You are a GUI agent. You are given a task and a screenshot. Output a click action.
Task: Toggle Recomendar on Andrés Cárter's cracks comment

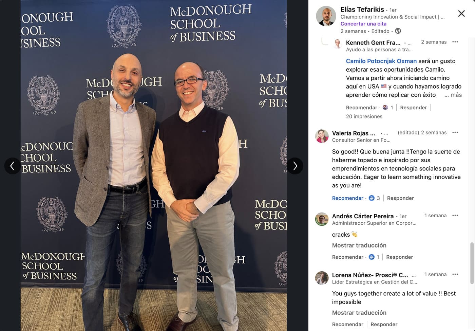pyautogui.click(x=347, y=257)
